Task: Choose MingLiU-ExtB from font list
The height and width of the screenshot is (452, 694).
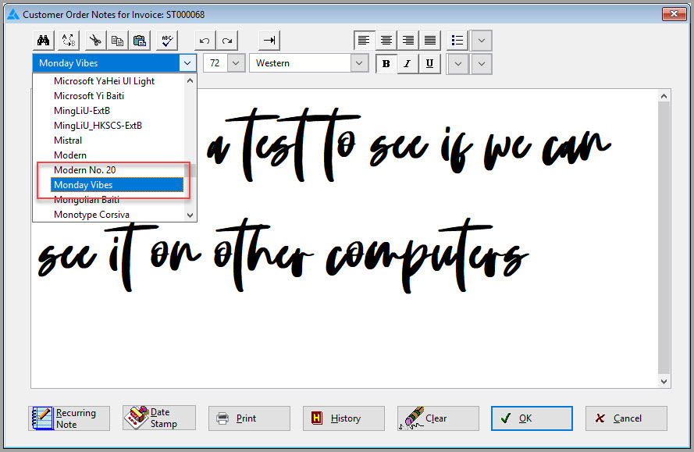Action: (82, 111)
